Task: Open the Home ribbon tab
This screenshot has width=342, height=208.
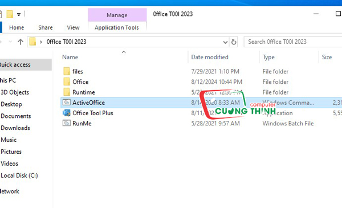Action: click(x=17, y=27)
